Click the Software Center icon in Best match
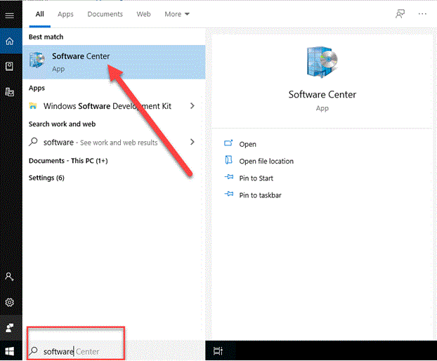 point(37,60)
